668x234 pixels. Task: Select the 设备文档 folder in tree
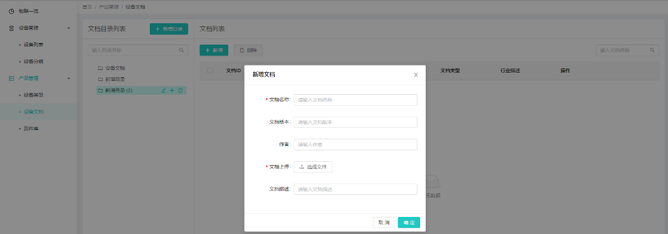115,68
